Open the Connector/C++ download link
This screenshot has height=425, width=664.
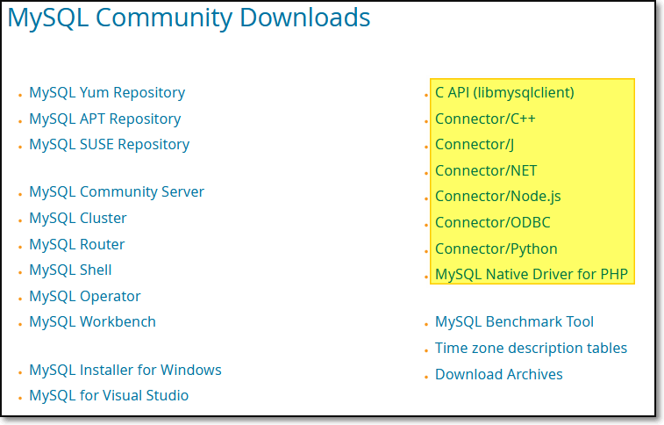tap(485, 119)
